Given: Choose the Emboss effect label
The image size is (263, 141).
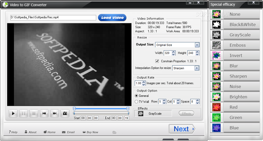Looking at the screenshot, I should pyautogui.click(x=238, y=45).
